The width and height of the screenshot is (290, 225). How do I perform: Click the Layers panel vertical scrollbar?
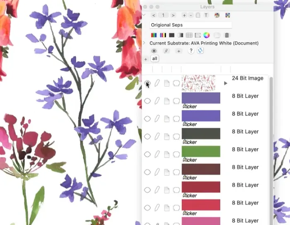click(x=271, y=151)
